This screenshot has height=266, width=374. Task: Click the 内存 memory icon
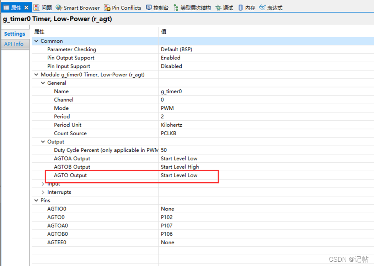[x=240, y=7]
